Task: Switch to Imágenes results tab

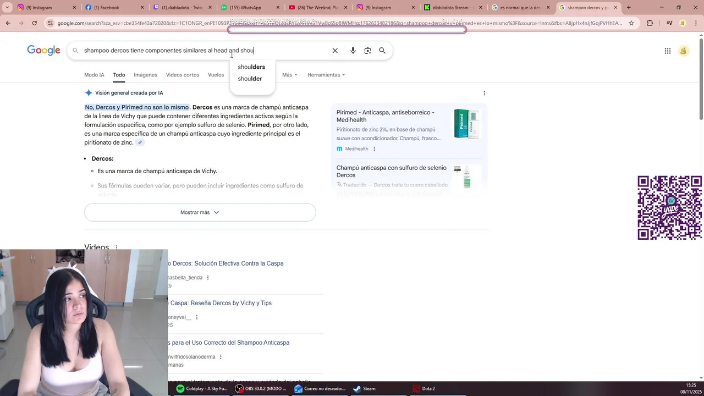Action: click(x=145, y=75)
